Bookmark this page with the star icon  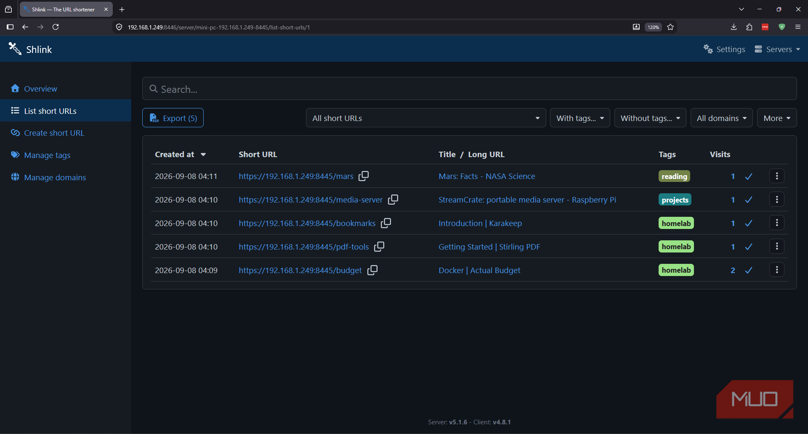point(670,27)
